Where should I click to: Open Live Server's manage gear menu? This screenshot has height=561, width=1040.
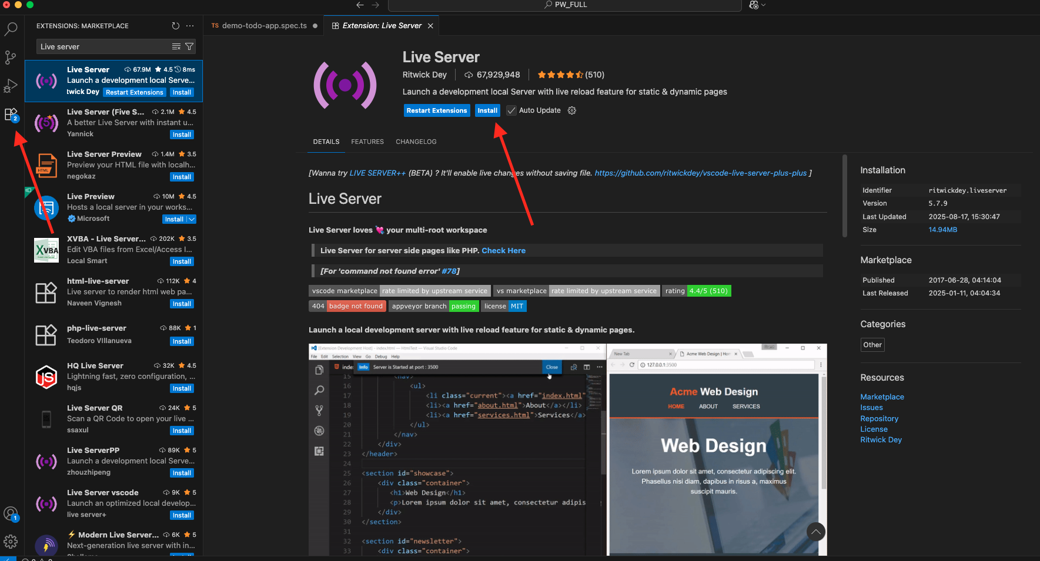(571, 110)
